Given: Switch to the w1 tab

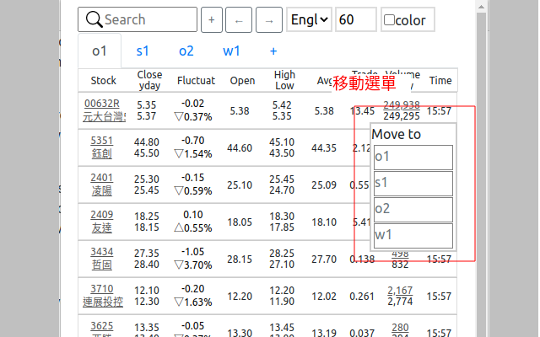Looking at the screenshot, I should click(231, 51).
